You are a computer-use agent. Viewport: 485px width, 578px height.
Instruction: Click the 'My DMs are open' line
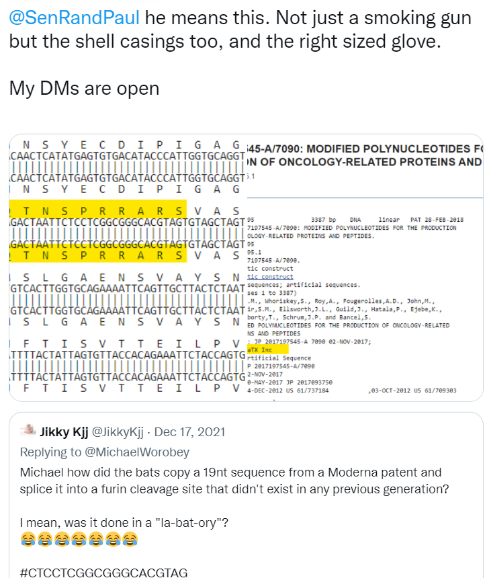coord(84,89)
